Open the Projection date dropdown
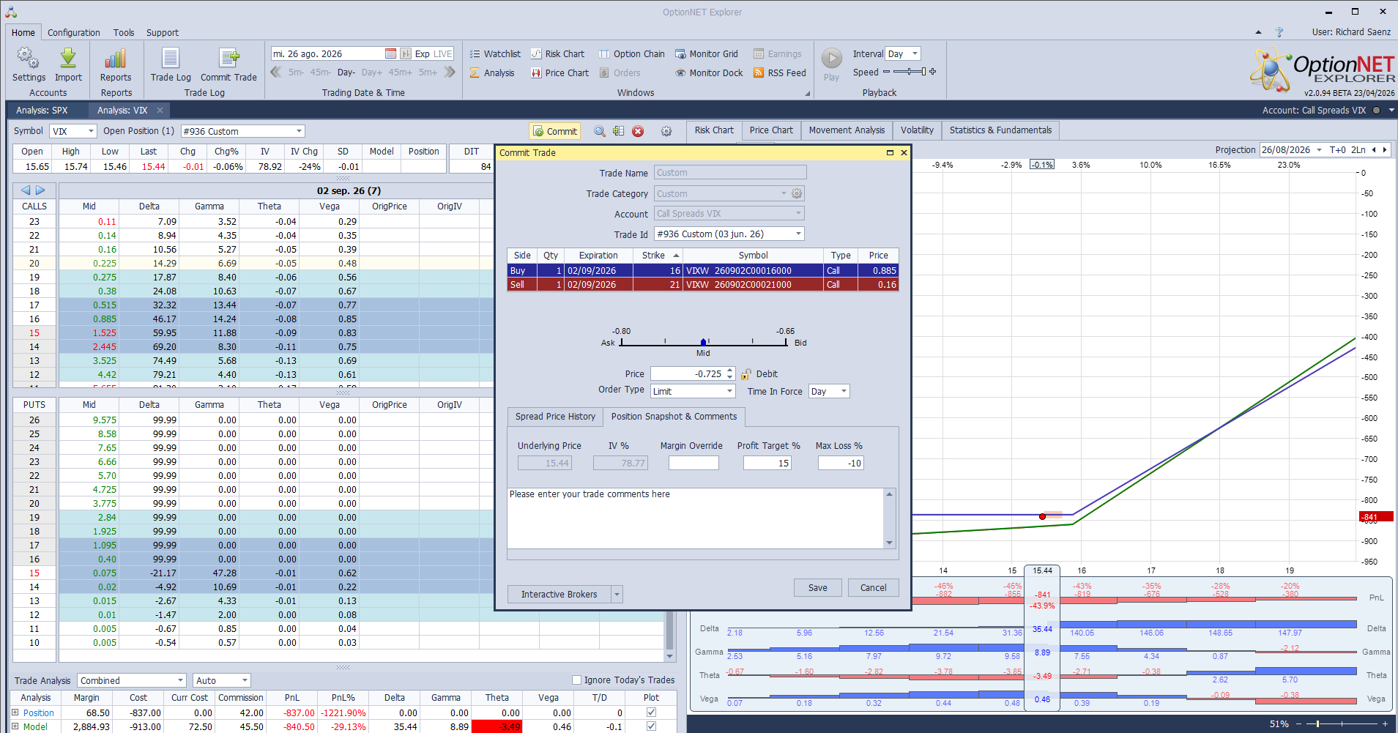1398x733 pixels. (x=1319, y=149)
